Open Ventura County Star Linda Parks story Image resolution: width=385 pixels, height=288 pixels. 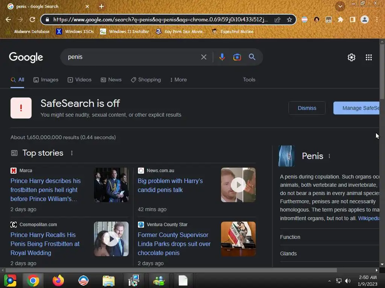174,244
